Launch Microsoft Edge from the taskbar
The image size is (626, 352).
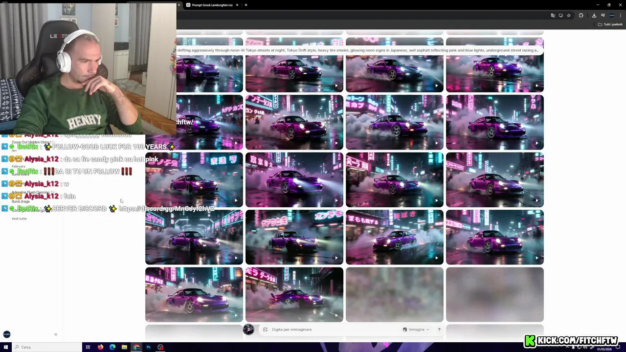coord(112,347)
